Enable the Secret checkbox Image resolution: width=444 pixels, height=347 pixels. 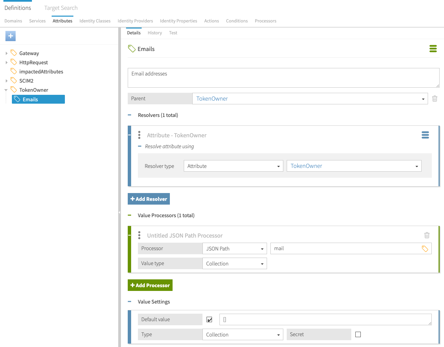point(358,334)
